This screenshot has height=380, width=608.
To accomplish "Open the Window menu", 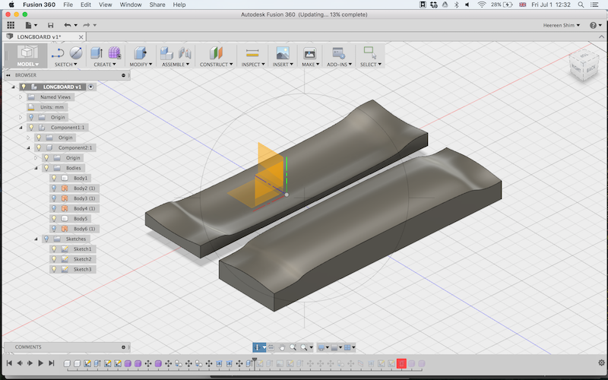I will 131,5.
